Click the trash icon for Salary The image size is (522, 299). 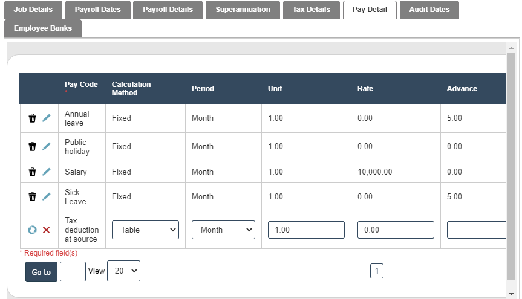(x=33, y=172)
